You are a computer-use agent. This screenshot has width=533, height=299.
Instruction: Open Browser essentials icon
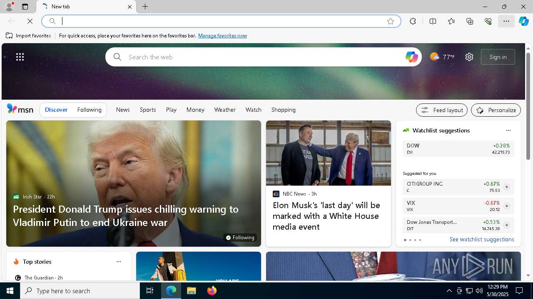tap(488, 21)
